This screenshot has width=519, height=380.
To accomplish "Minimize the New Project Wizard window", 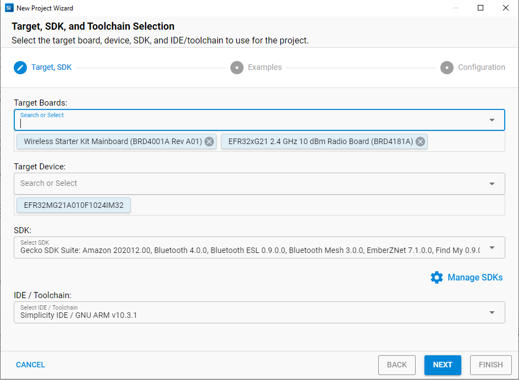I will coord(456,8).
